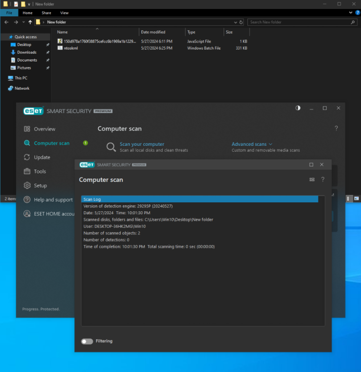
Task: Click the Update refresh icon in sidebar
Action: tap(27, 157)
